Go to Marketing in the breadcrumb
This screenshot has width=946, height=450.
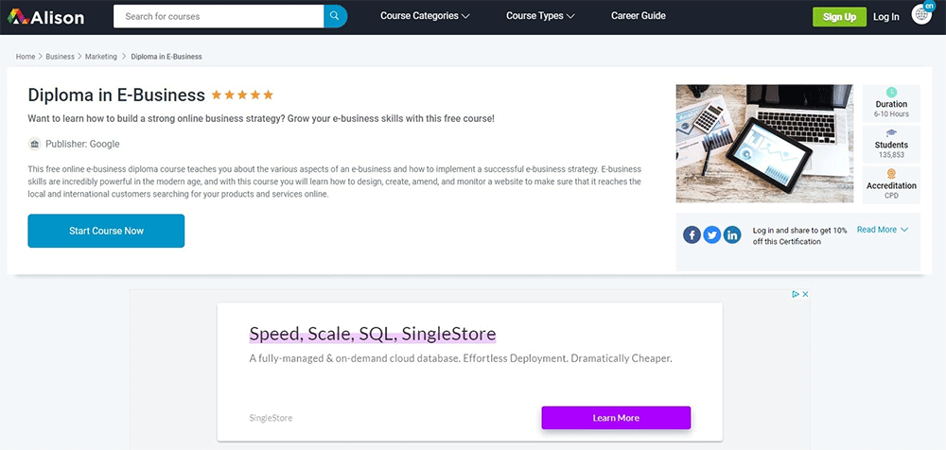pos(101,57)
